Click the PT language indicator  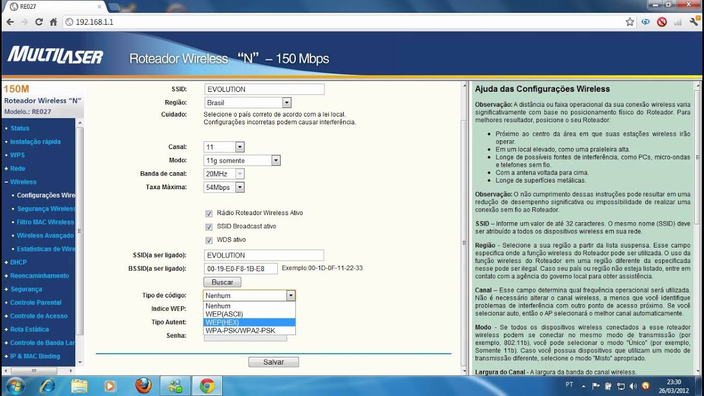(x=569, y=384)
